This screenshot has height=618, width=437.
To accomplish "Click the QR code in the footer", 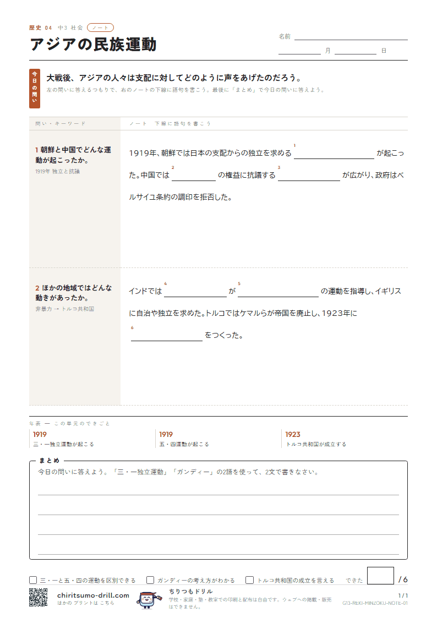I will (x=38, y=597).
